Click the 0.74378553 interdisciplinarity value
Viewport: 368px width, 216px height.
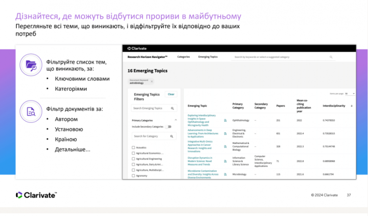(329, 120)
